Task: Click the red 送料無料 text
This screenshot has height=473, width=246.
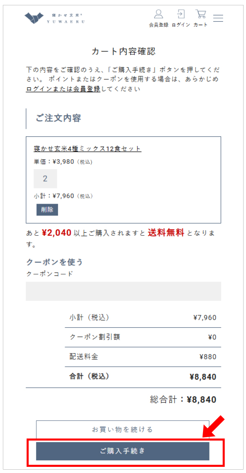Action: coord(166,232)
